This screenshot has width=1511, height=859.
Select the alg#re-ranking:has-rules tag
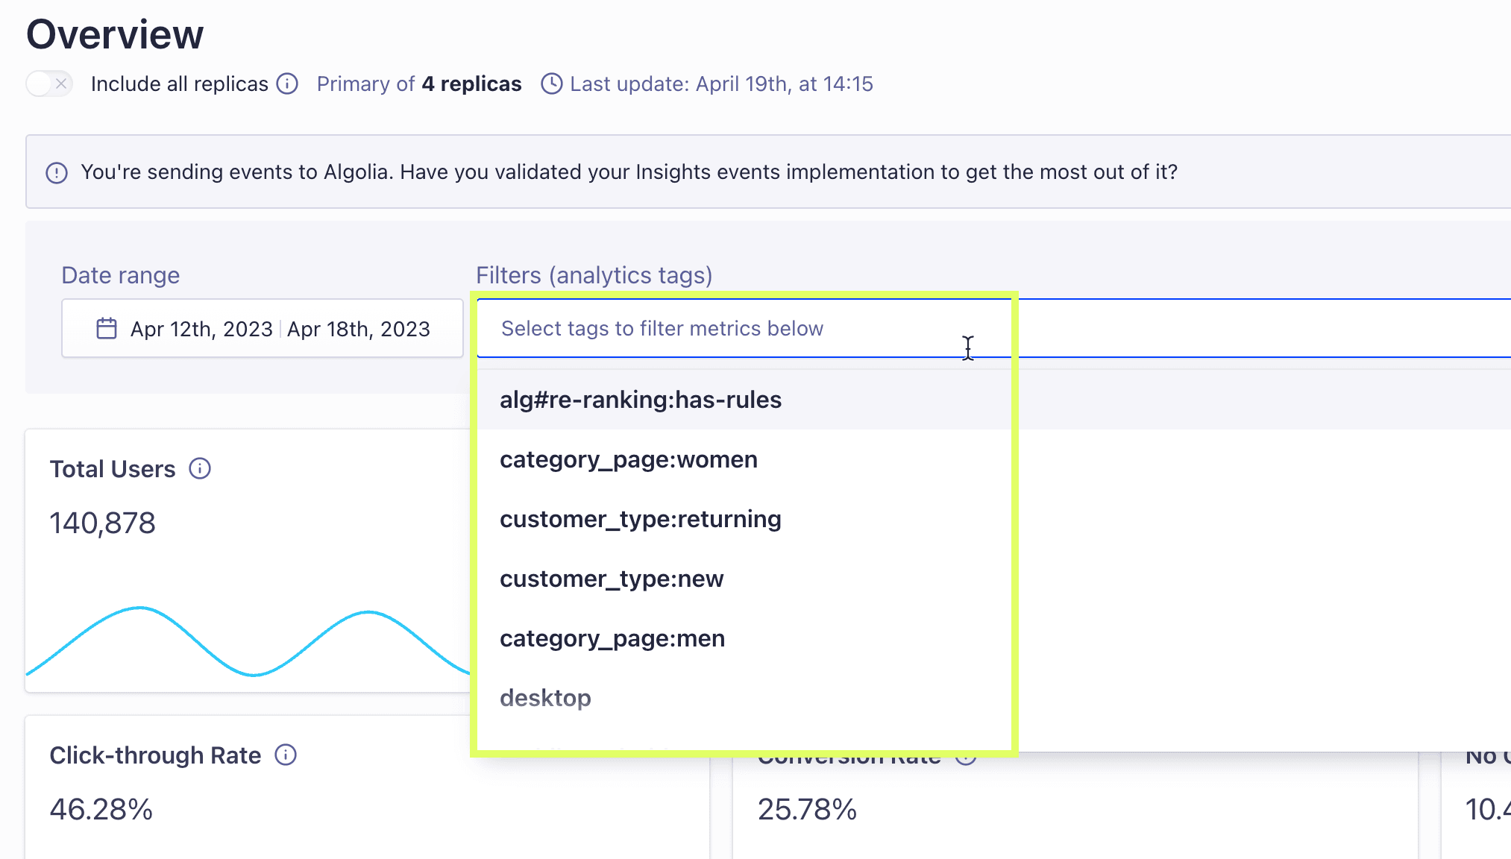pyautogui.click(x=640, y=400)
